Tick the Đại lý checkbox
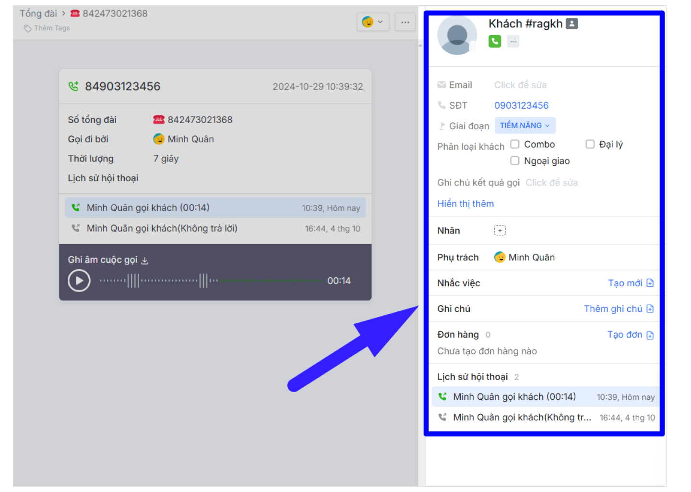 point(590,144)
